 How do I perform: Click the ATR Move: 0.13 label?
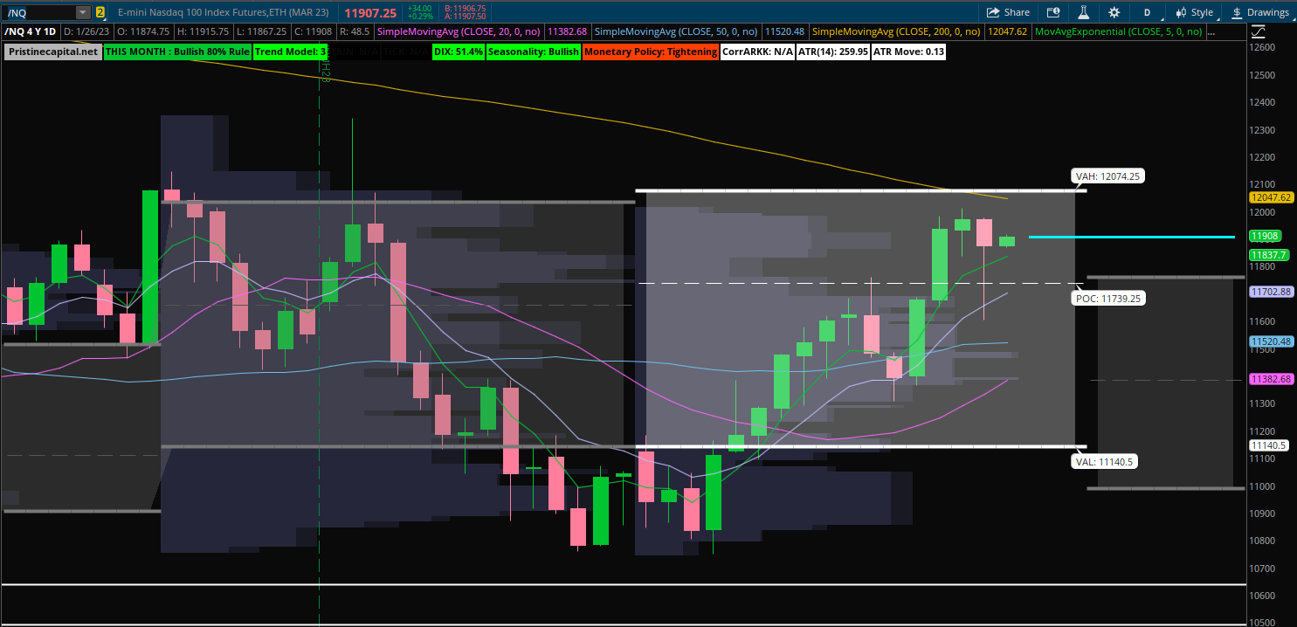click(908, 52)
